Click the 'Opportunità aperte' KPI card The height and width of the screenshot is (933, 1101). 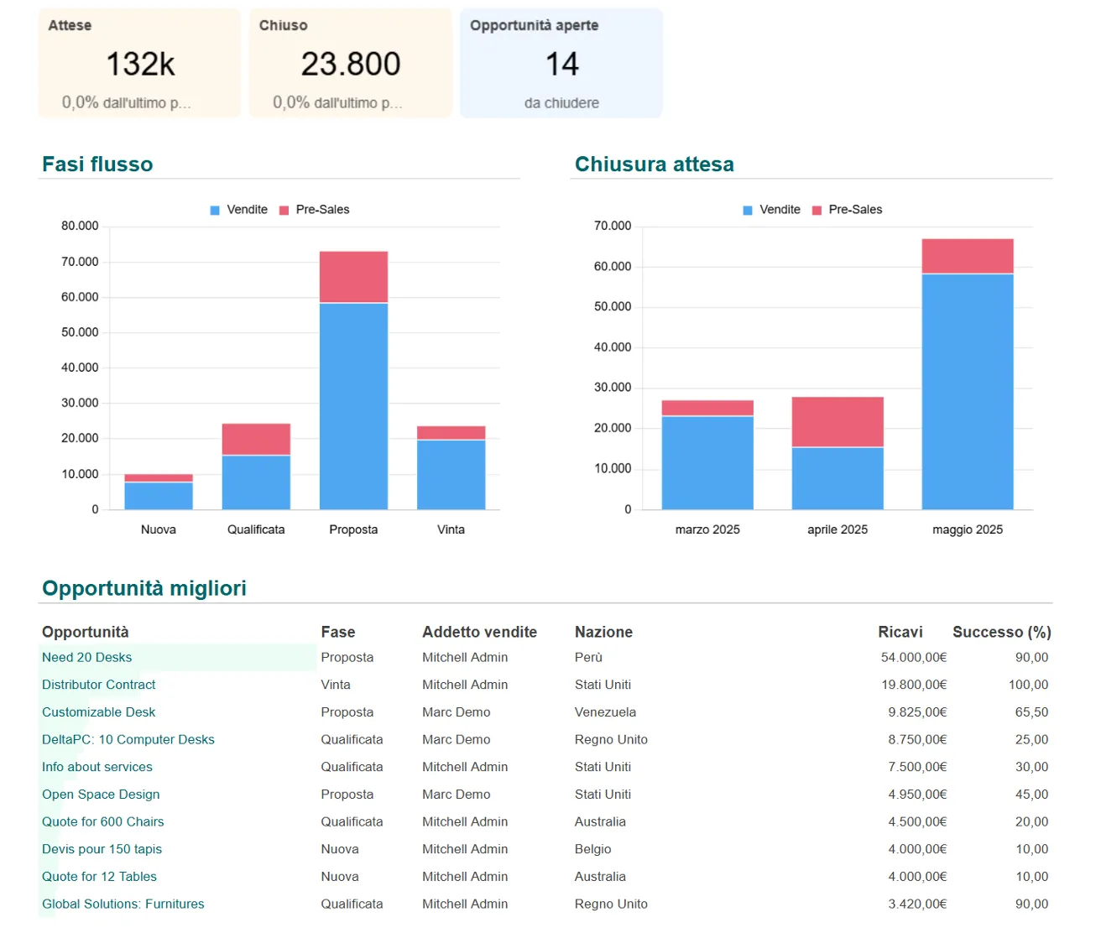coord(561,62)
